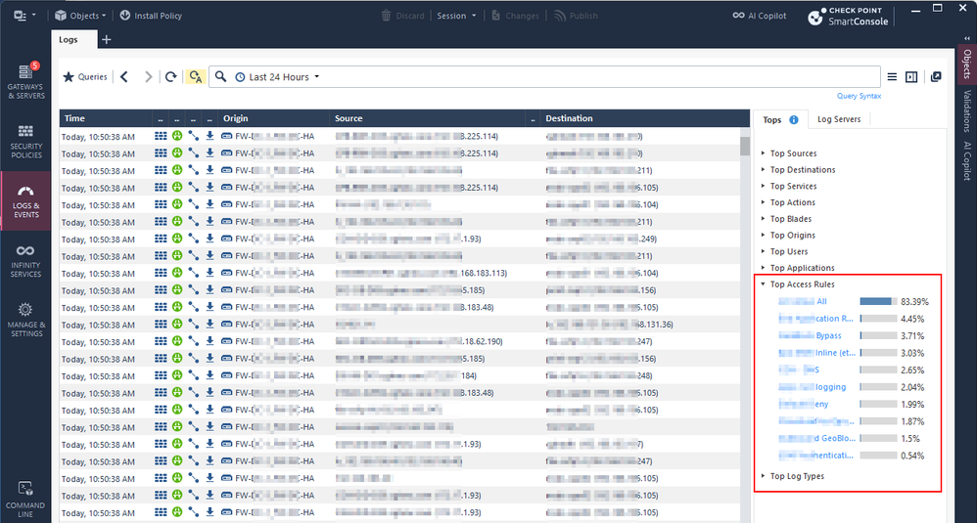This screenshot has height=523, width=977.
Task: Open the Query Syntax link
Action: coord(859,96)
